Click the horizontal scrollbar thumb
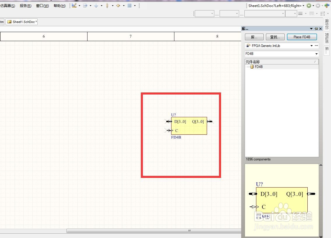Screen dimensions: 331x238 pos(154,231)
